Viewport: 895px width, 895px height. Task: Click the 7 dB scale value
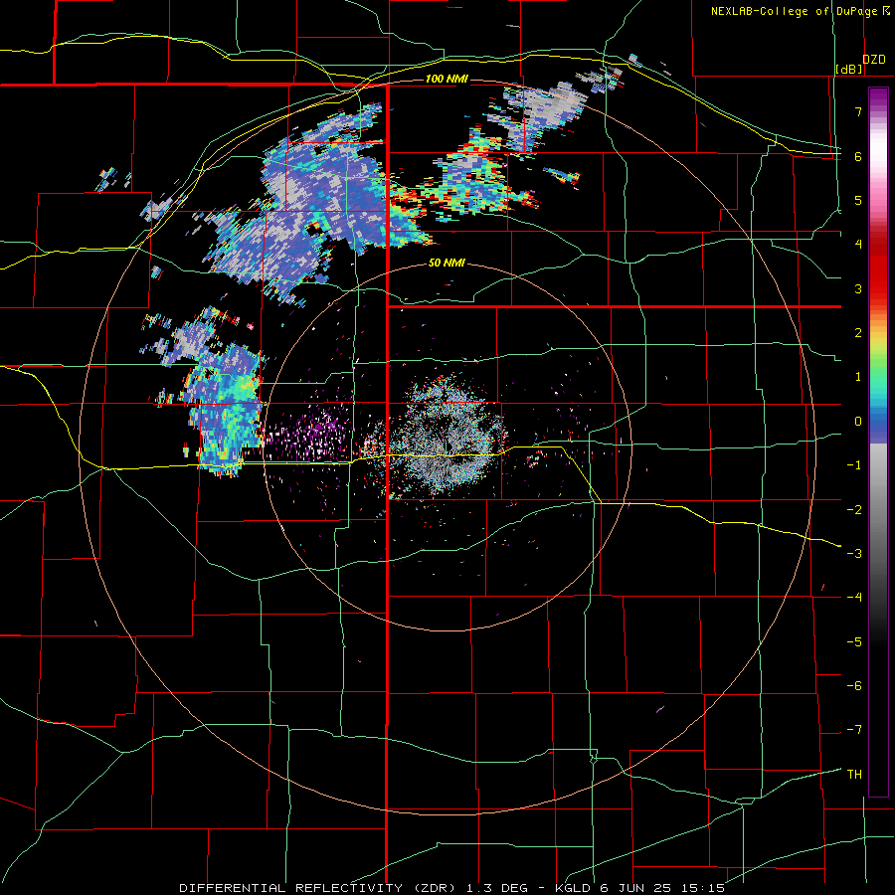(858, 111)
